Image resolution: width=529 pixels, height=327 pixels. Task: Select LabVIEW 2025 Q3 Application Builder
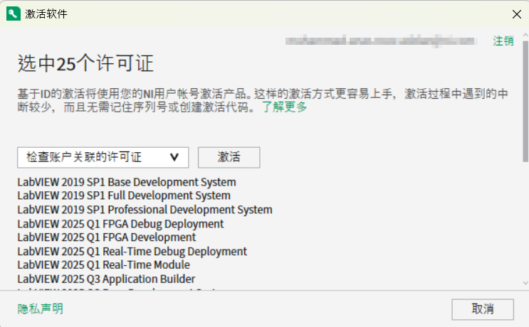point(106,279)
